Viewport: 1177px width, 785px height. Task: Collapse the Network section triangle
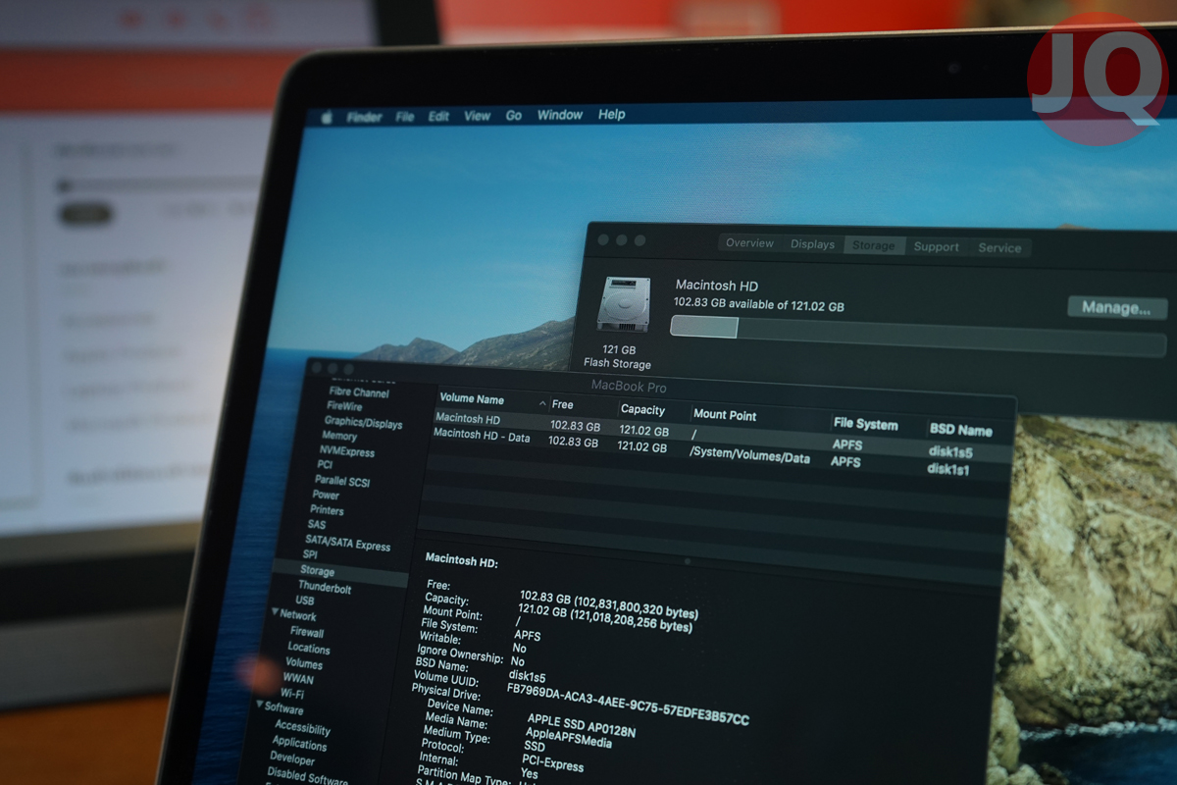[275, 612]
